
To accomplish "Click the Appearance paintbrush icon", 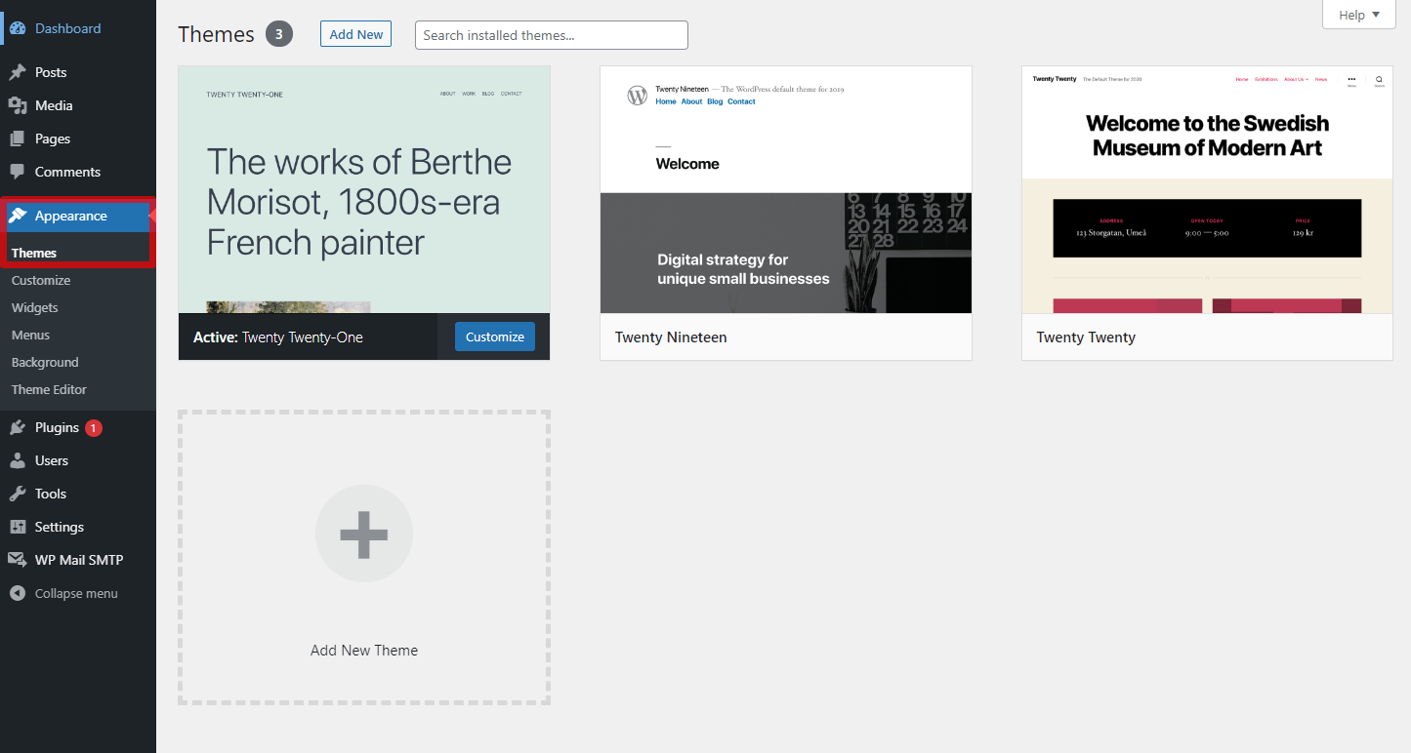I will 18,216.
